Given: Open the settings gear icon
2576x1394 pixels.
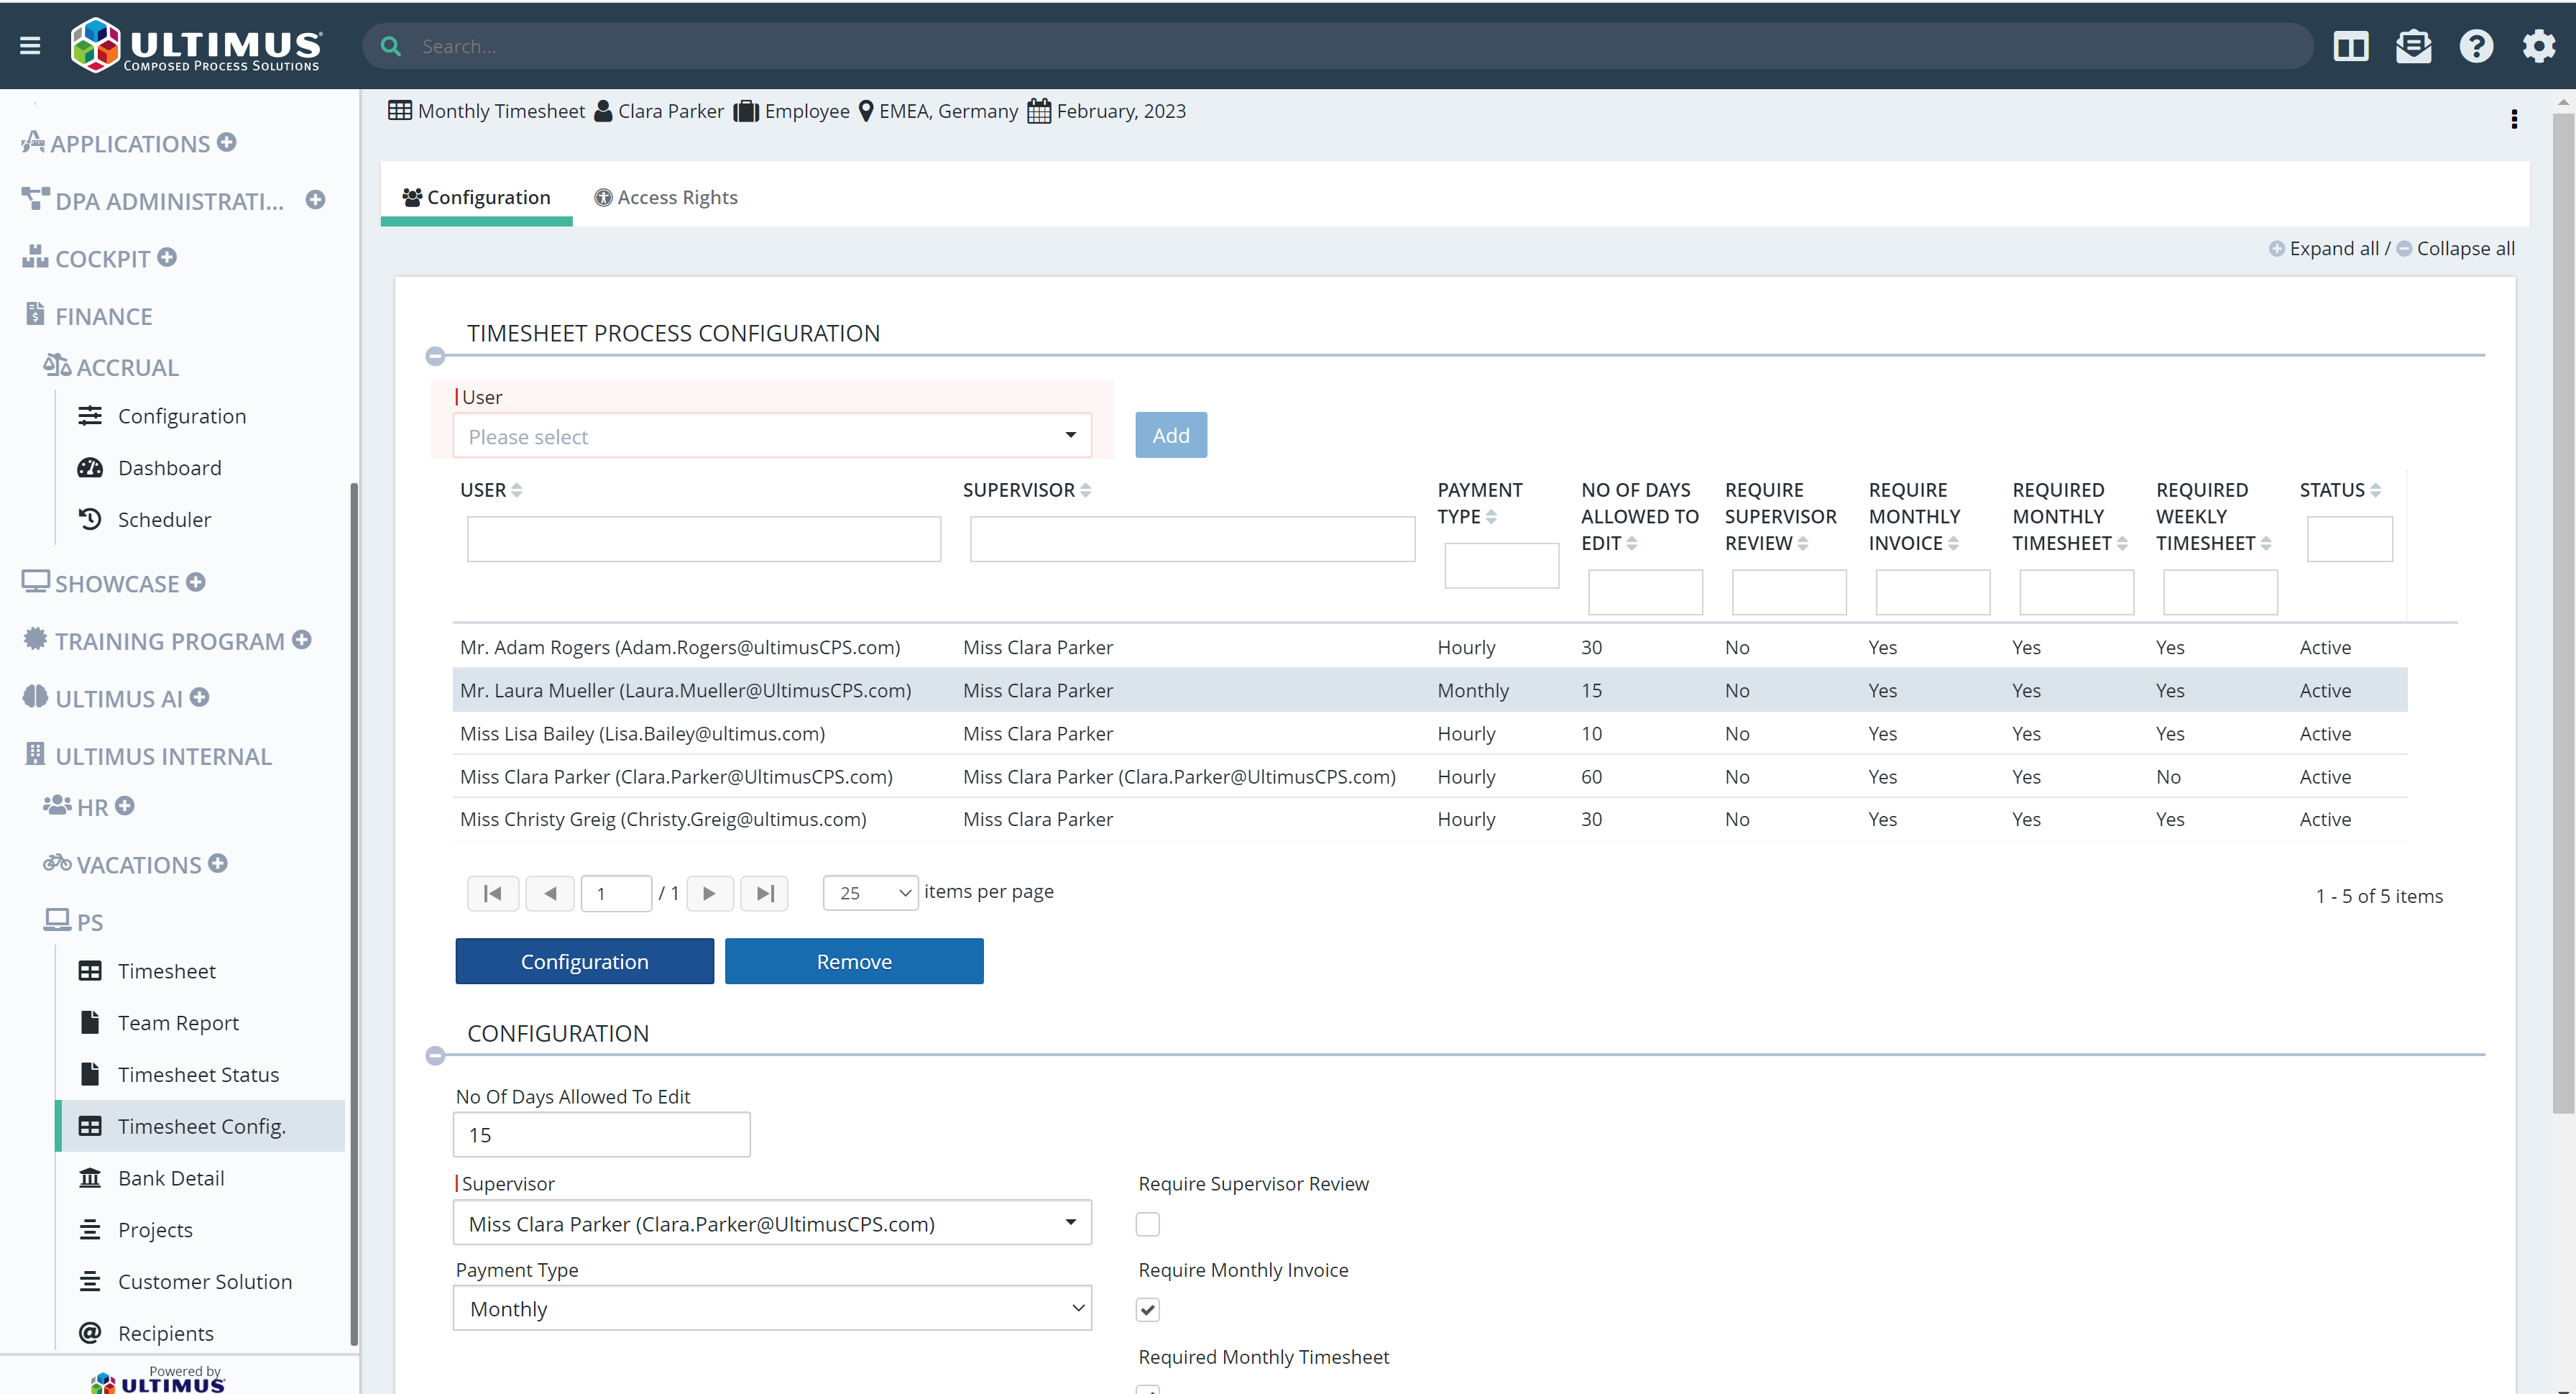Looking at the screenshot, I should point(2538,46).
